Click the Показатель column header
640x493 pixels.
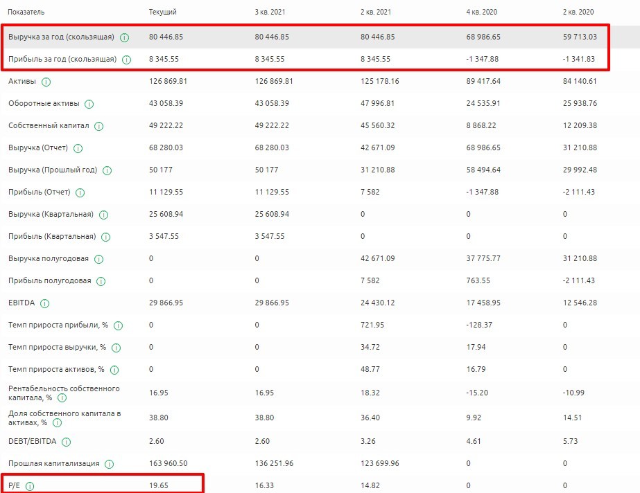click(28, 12)
